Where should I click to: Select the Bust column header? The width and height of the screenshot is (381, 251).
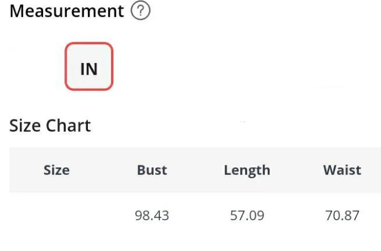pyautogui.click(x=152, y=170)
